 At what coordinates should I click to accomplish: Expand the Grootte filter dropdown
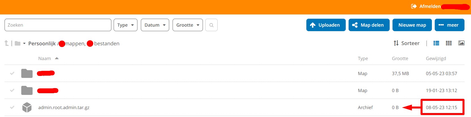(188, 25)
